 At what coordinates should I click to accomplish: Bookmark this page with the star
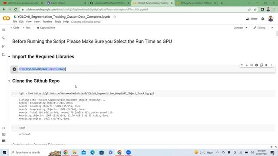tap(255, 10)
